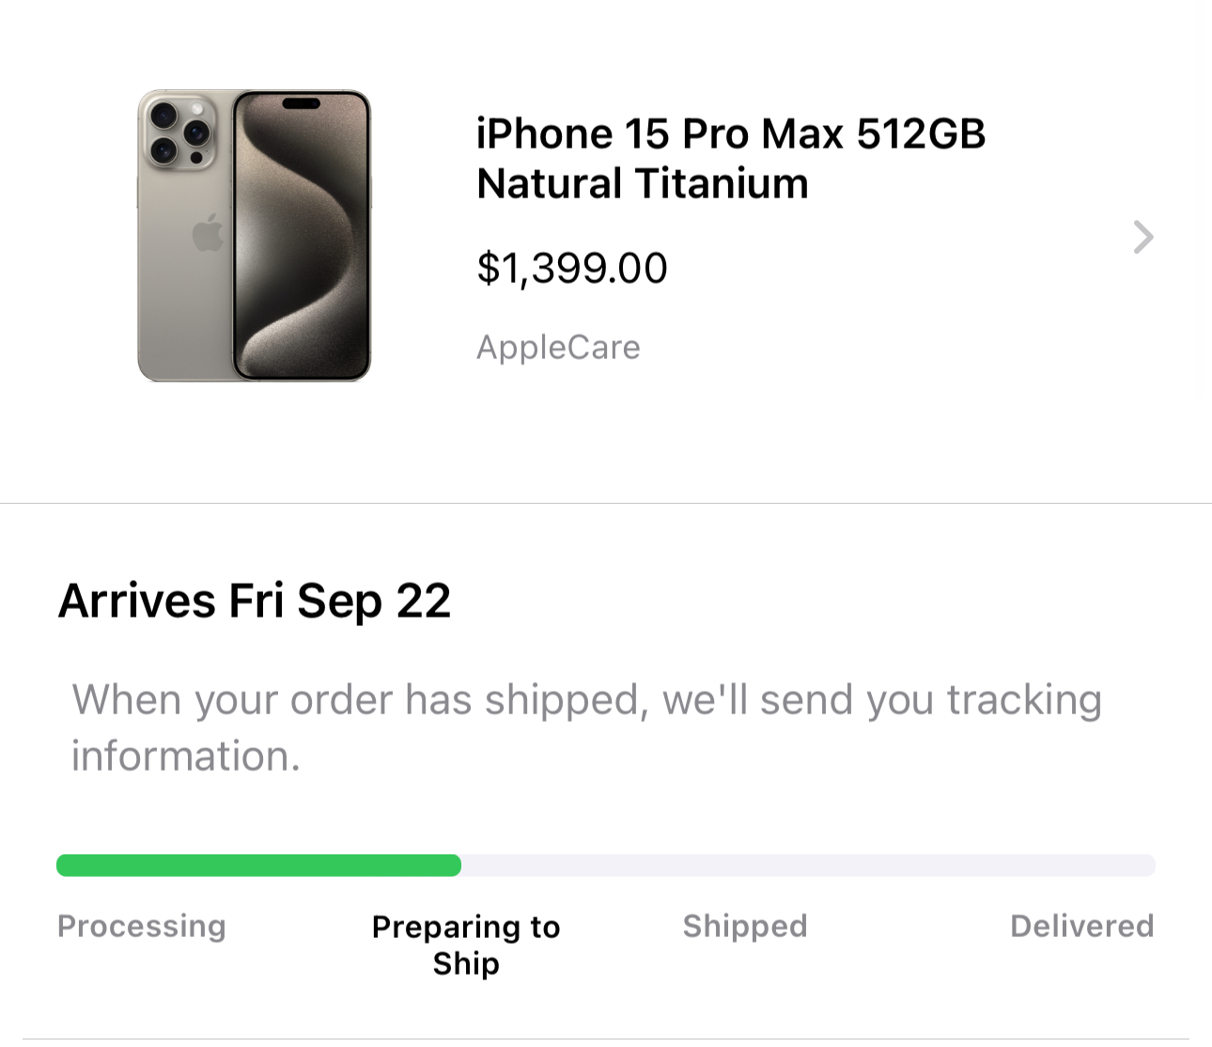This screenshot has height=1047, width=1212.
Task: Click the Arrives Fri Sep 22 heading
Action: tap(255, 601)
